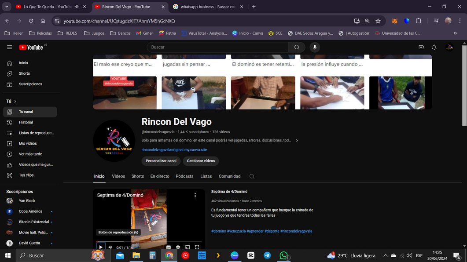The height and width of the screenshot is (262, 467).
Task: Open the #rincondelvagovzla hashtag link
Action: (296, 231)
